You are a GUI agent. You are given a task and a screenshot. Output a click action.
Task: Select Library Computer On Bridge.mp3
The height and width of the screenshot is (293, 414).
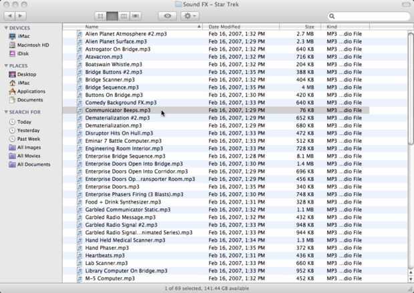(126, 271)
